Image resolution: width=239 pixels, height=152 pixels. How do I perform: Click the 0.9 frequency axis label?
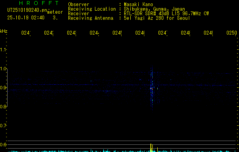4,88
